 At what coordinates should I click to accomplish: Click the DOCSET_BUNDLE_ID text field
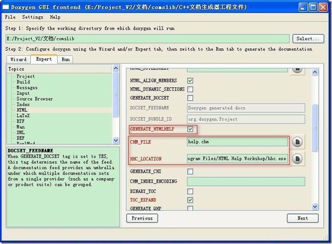click(246, 119)
